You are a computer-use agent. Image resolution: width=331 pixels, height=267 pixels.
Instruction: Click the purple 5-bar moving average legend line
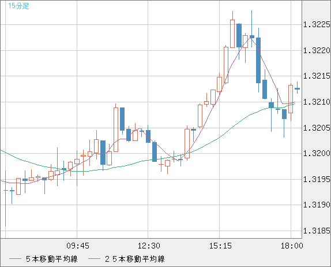15,259
